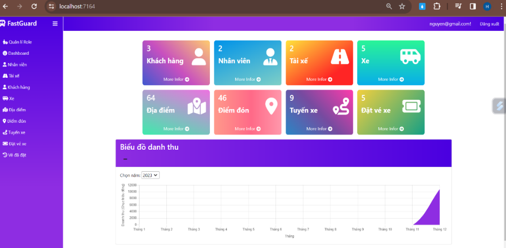The height and width of the screenshot is (248, 506).
Task: Open Tài xế in sidebar
Action: 11,76
